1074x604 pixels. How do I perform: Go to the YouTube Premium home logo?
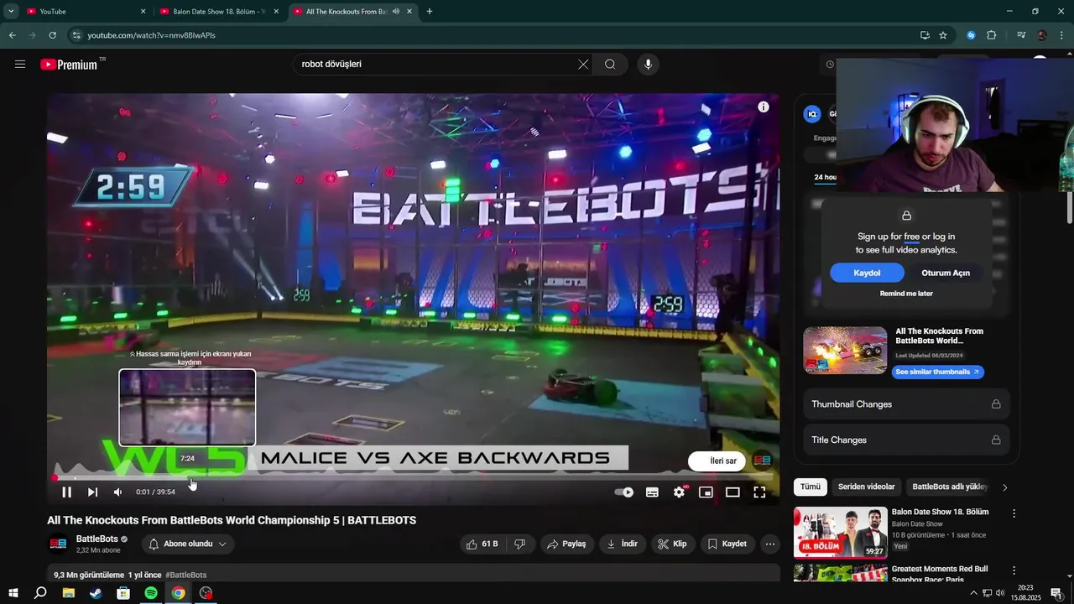(69, 64)
